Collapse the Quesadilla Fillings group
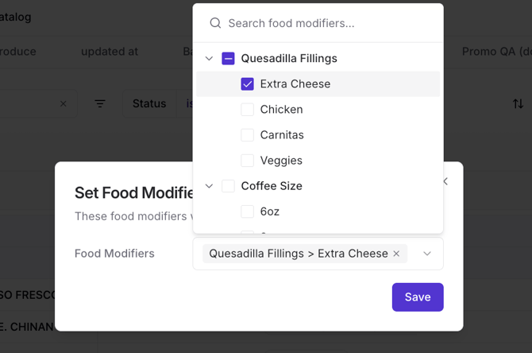 (x=209, y=58)
